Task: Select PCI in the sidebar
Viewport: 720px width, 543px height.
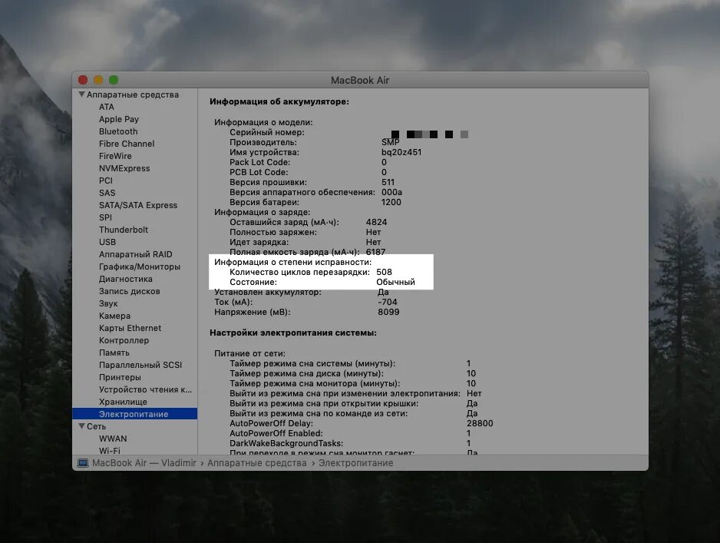Action: [106, 180]
